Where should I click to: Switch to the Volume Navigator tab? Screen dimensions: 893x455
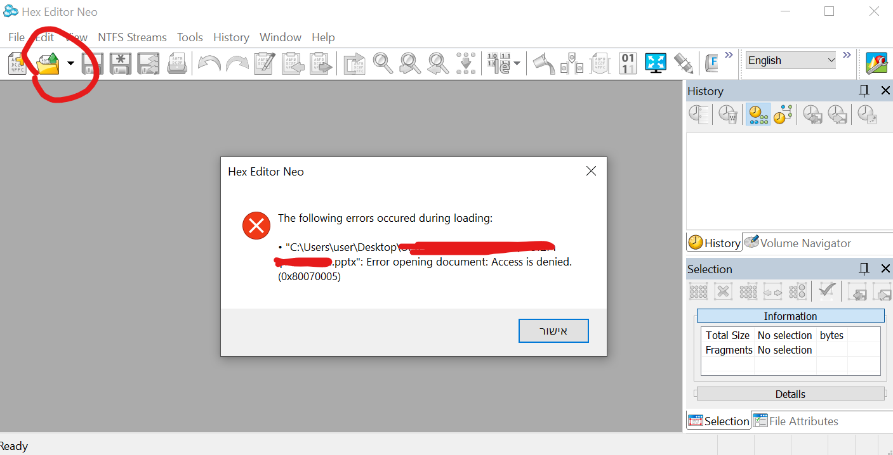797,243
